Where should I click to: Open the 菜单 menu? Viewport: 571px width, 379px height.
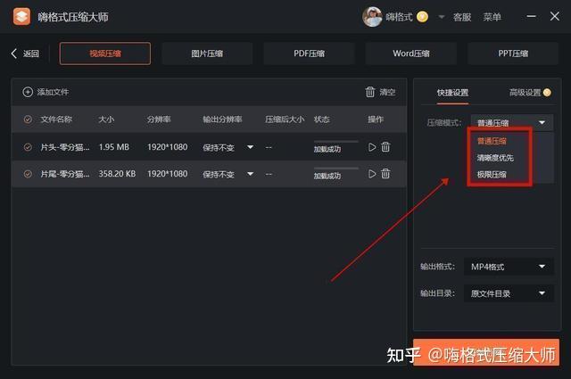[492, 17]
